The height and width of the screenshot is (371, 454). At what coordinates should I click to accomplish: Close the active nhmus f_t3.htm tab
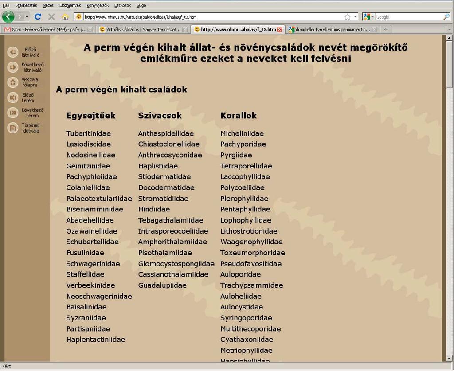279,29
